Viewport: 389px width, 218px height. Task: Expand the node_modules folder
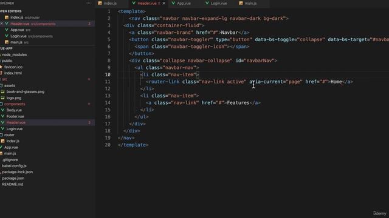coord(14,54)
